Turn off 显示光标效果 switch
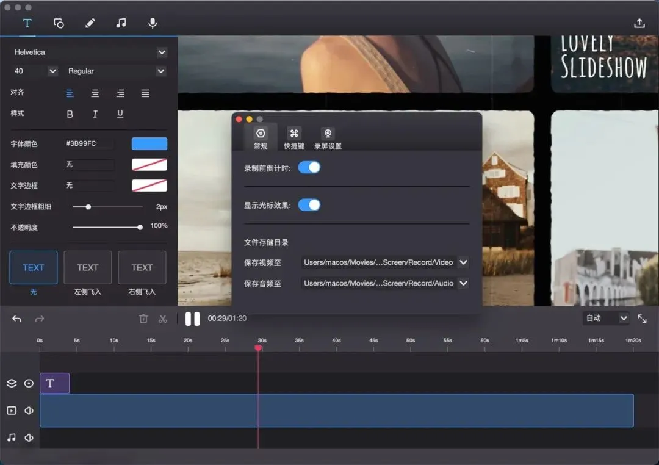 [309, 205]
